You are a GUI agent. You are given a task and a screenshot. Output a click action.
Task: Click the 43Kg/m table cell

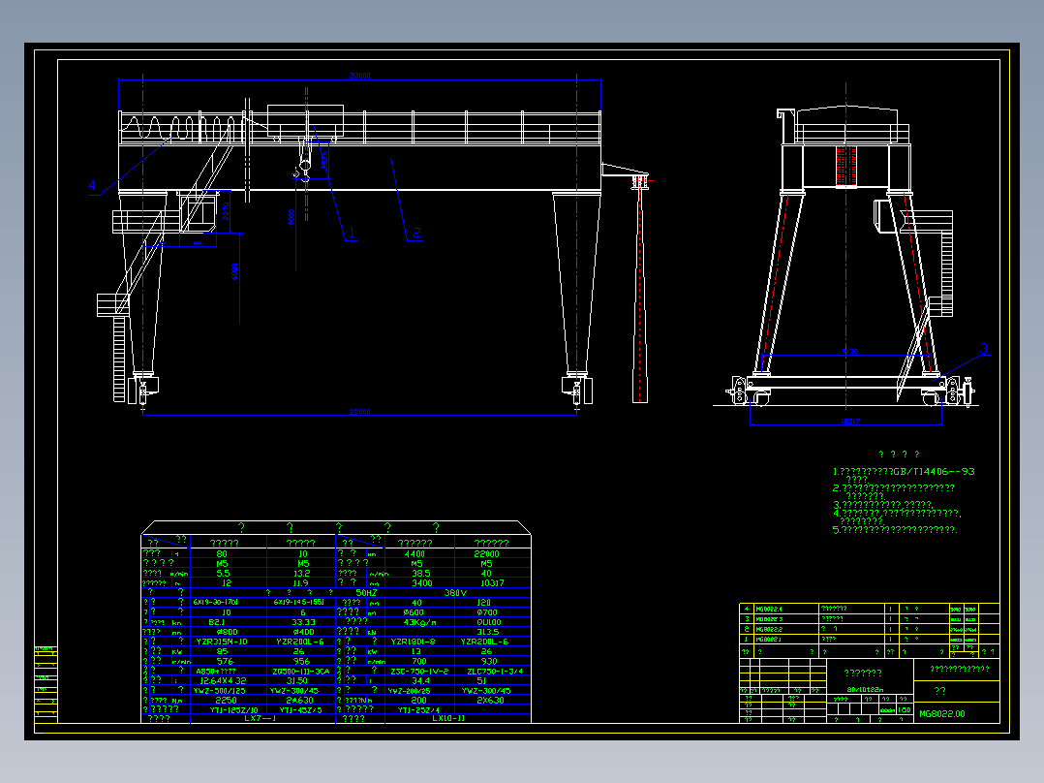coord(419,622)
